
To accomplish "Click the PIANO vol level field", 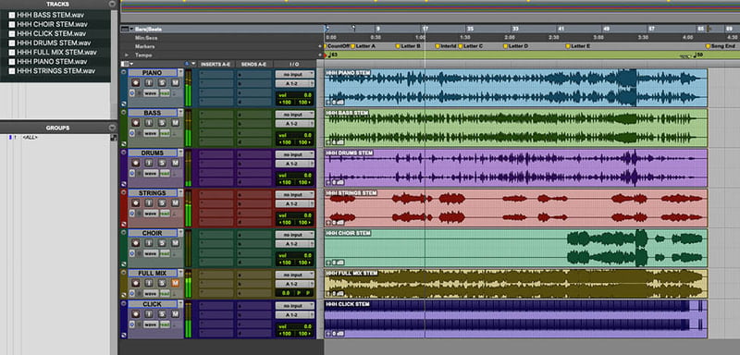I will [295, 95].
